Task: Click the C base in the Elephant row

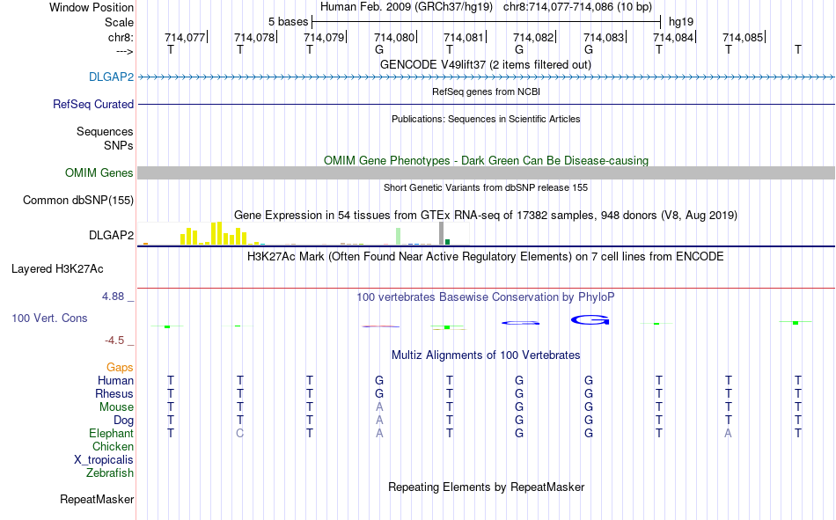Action: click(x=240, y=434)
